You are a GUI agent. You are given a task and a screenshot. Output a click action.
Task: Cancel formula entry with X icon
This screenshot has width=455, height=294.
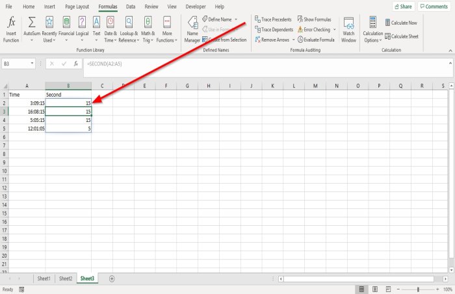tap(51, 64)
